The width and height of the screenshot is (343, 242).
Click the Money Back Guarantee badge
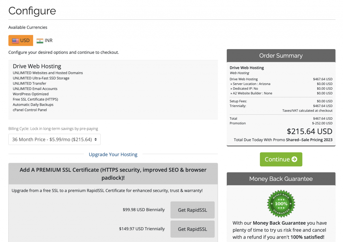tap(281, 204)
